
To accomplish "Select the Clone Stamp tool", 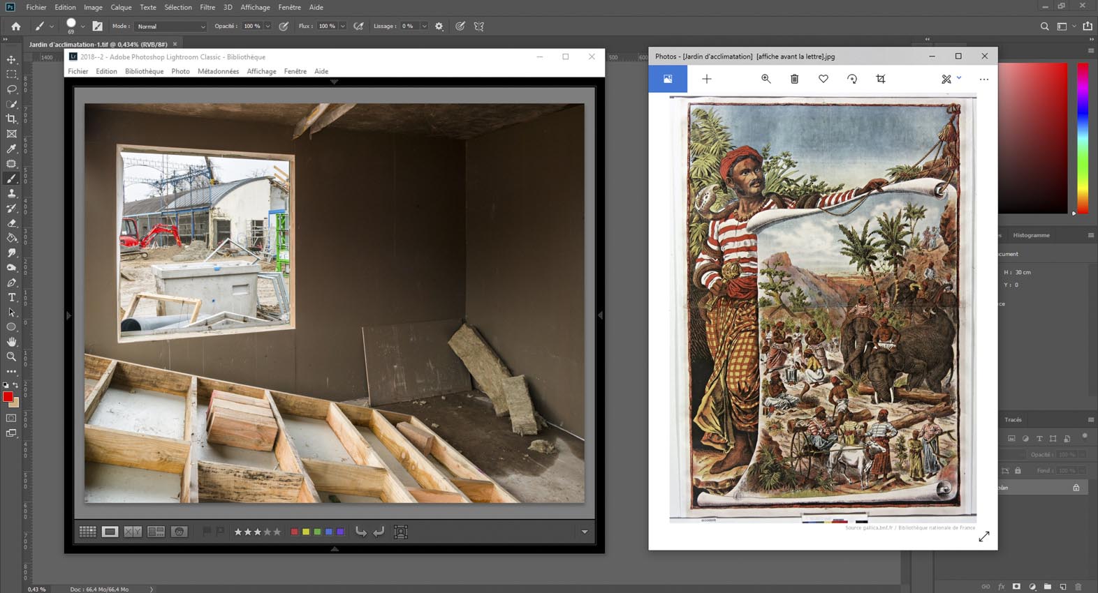I will coord(11,193).
